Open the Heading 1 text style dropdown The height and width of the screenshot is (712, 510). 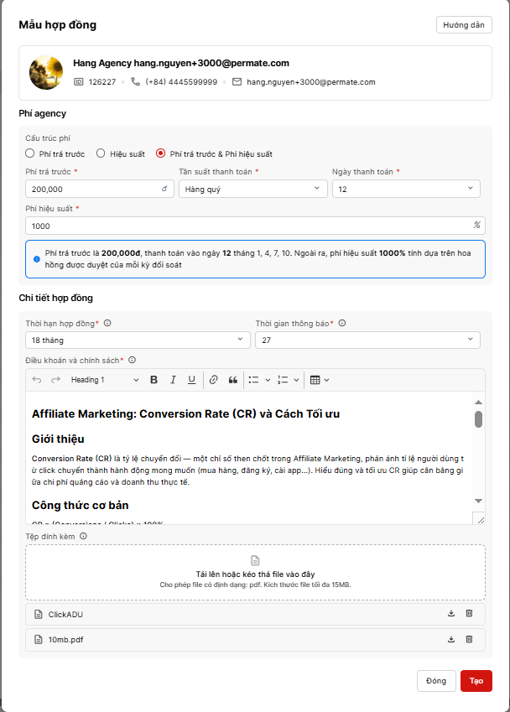click(104, 380)
